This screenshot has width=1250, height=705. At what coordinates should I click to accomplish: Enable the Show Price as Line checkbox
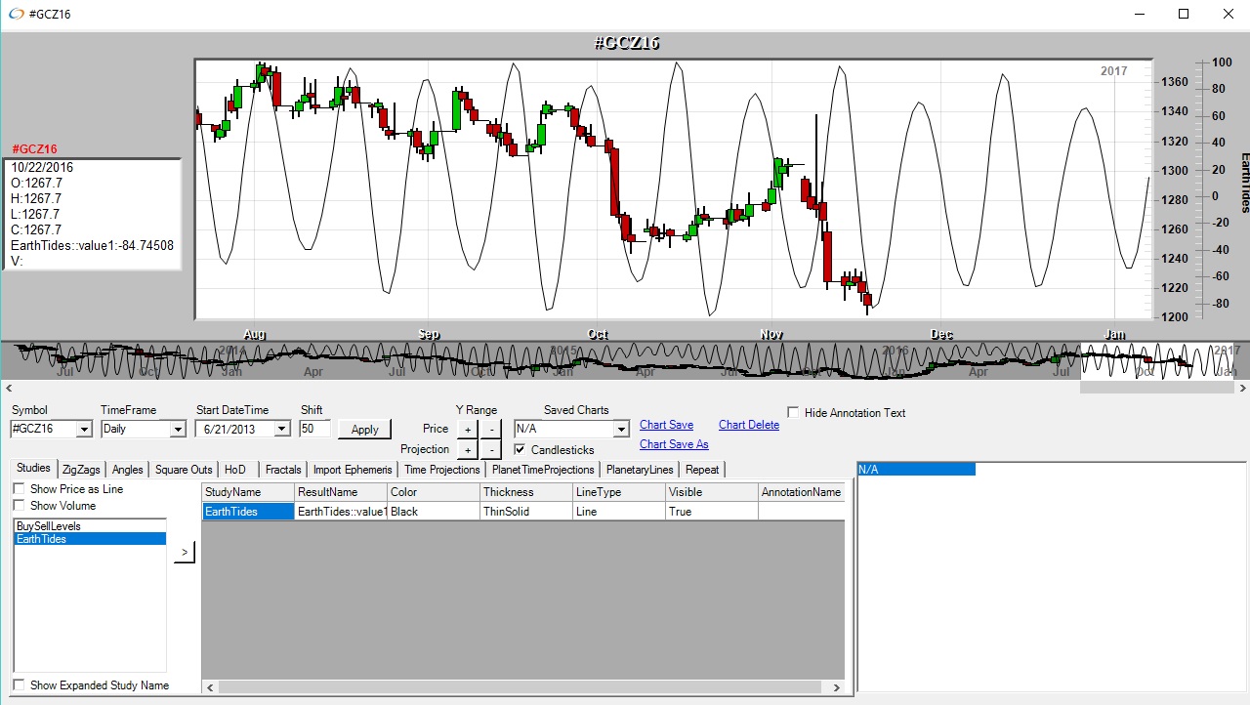[19, 489]
